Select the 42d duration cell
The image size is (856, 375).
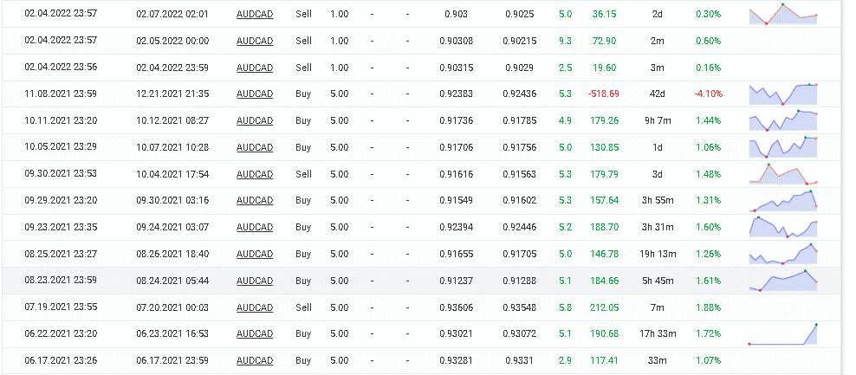[658, 94]
